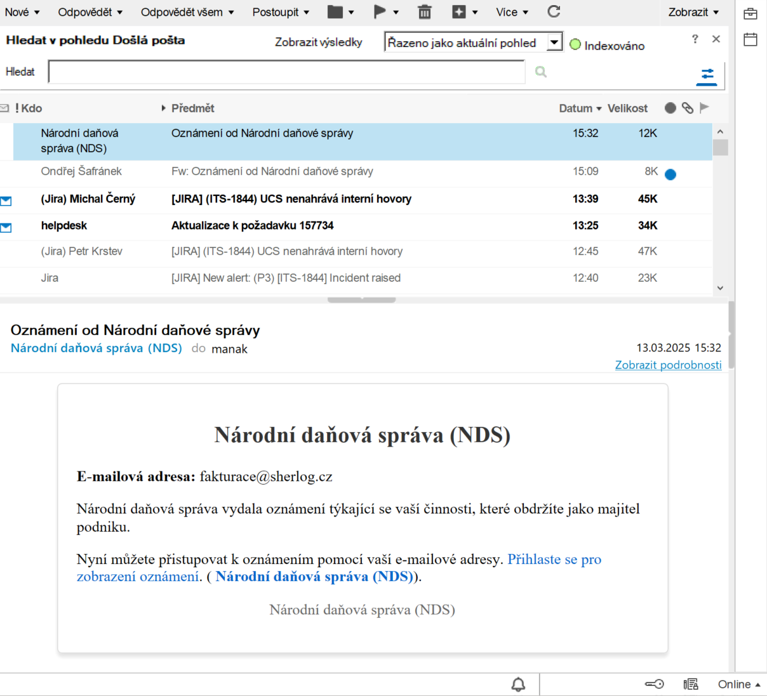
Task: Expand the Online status menu
Action: coord(739,684)
